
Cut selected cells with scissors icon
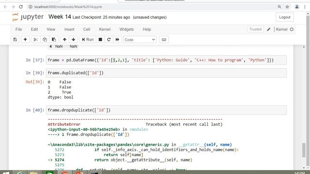pos(35,40)
